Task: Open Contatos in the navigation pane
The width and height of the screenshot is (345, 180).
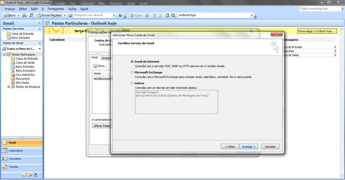Action: (22, 159)
